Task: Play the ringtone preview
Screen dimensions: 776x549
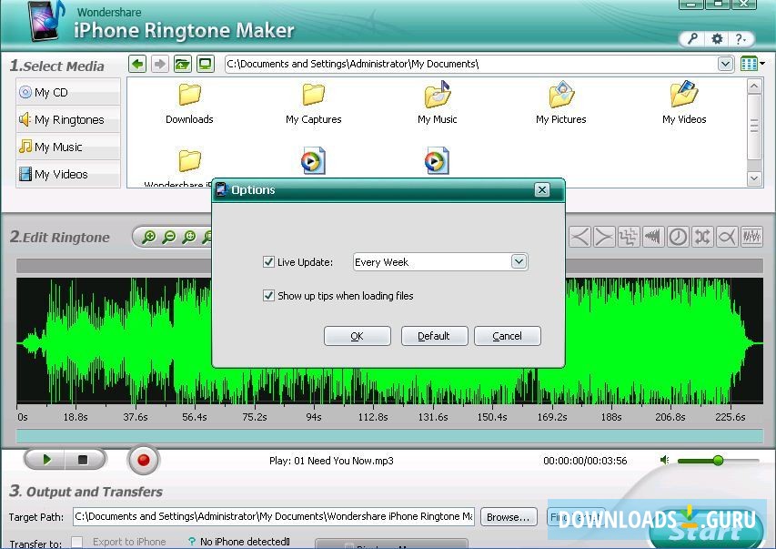Action: pyautogui.click(x=46, y=460)
